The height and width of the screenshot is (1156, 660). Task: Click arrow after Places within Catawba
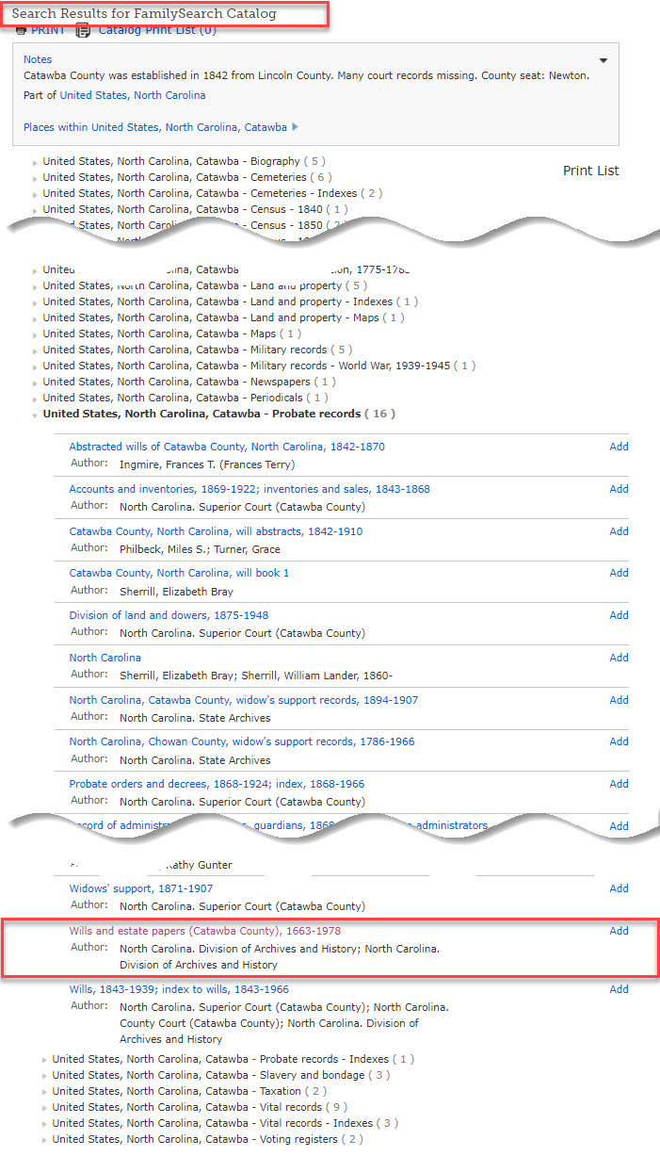click(296, 127)
